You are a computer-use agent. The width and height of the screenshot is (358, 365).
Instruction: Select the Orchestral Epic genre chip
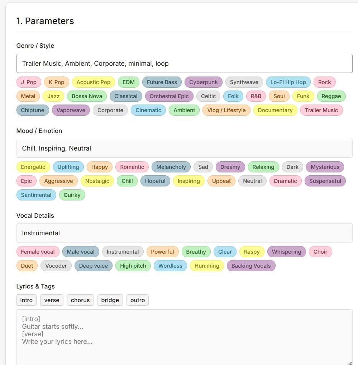169,96
